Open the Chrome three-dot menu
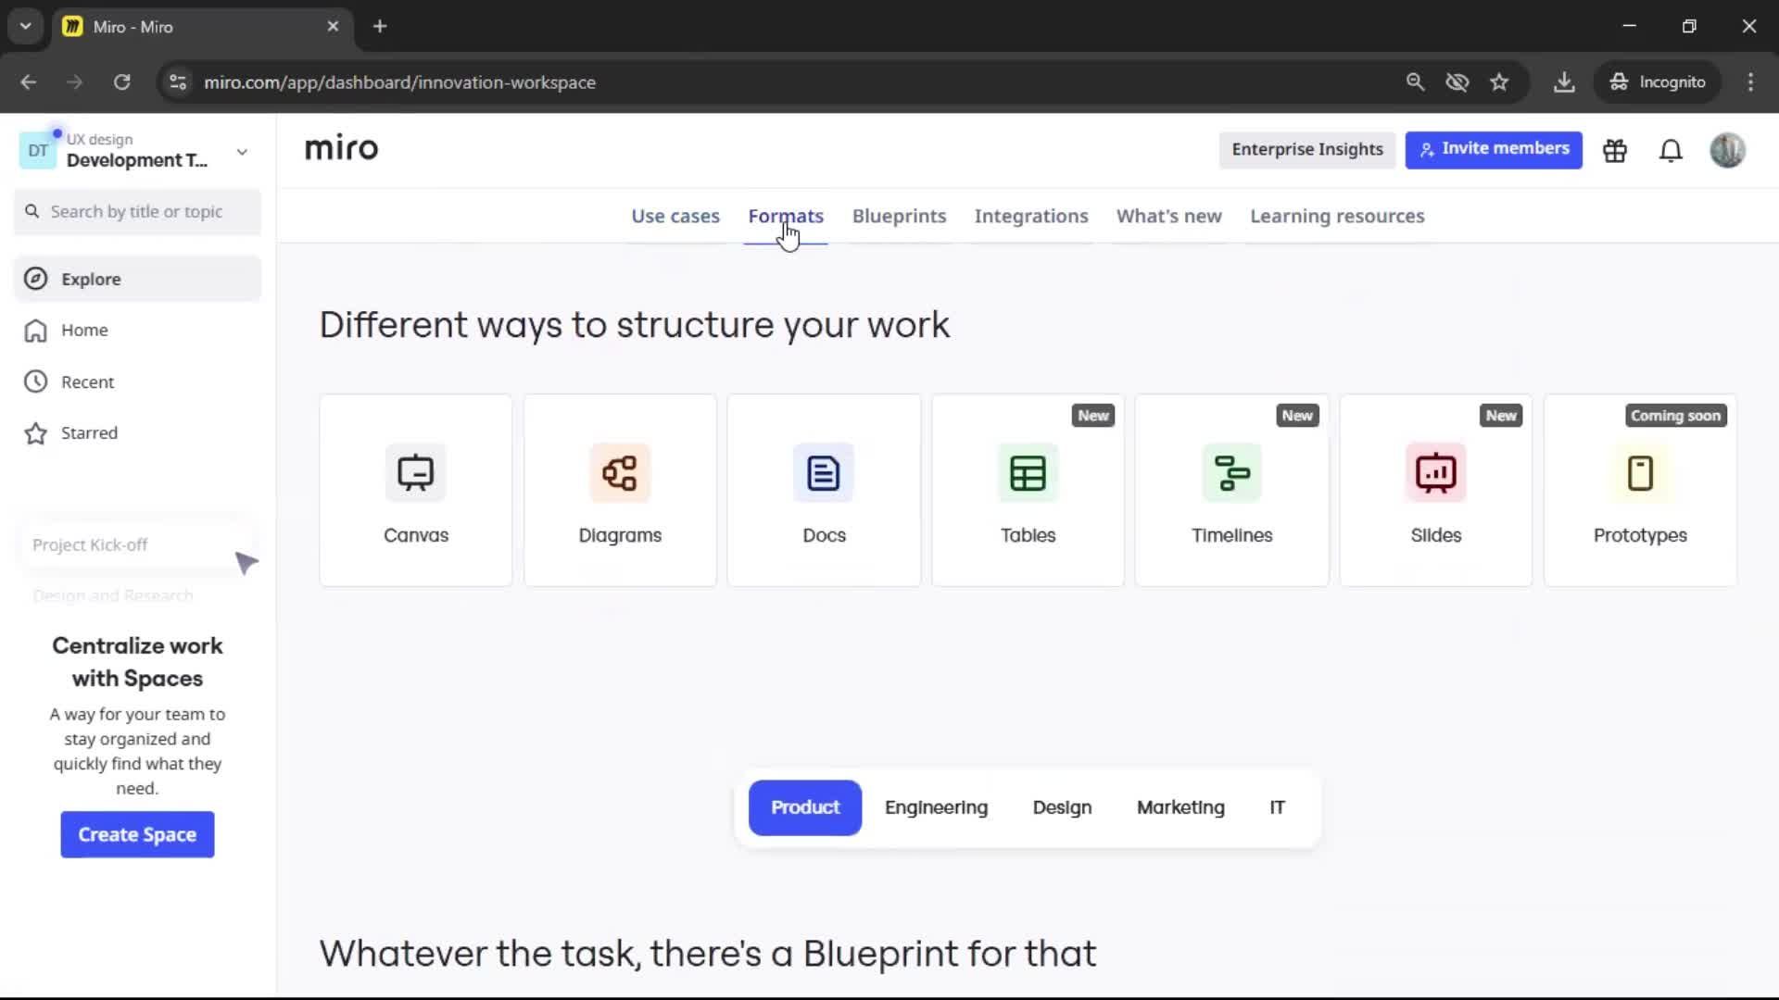 point(1750,81)
